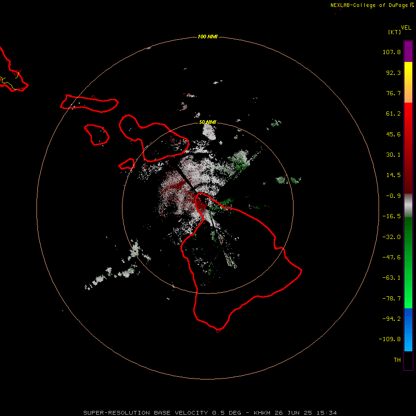The image size is (416, 416).
Task: Click the 14.5 legend value
Action: (393, 175)
